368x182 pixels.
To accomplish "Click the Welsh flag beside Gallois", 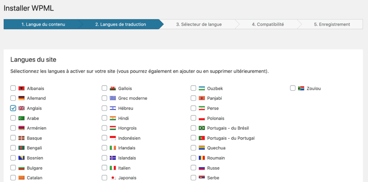I will click(x=113, y=88).
